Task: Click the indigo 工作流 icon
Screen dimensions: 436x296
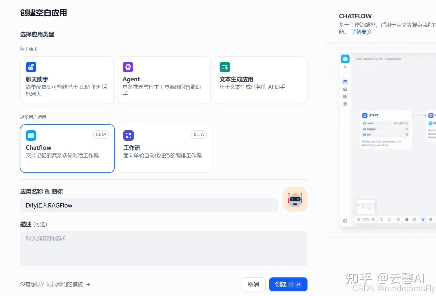Action: 129,135
